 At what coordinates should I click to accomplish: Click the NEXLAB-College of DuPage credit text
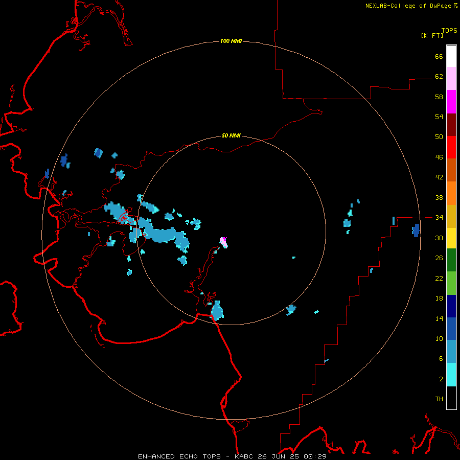(411, 6)
